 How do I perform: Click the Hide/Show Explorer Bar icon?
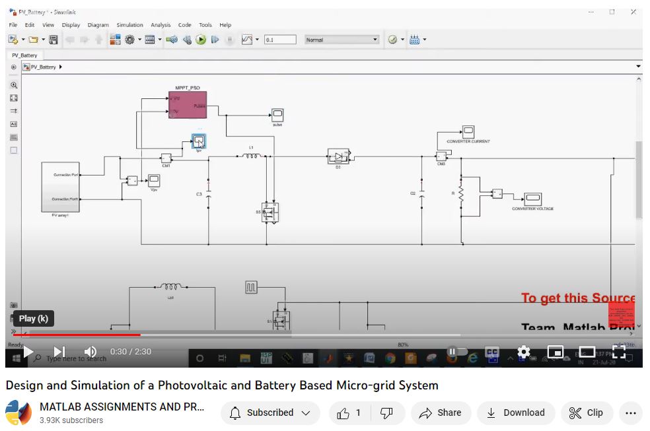(x=14, y=67)
